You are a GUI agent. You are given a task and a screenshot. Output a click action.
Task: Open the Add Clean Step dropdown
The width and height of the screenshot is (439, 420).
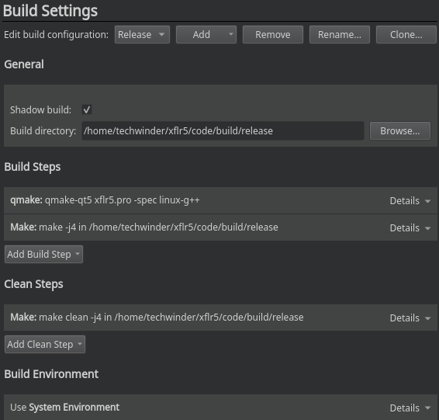pyautogui.click(x=45, y=345)
